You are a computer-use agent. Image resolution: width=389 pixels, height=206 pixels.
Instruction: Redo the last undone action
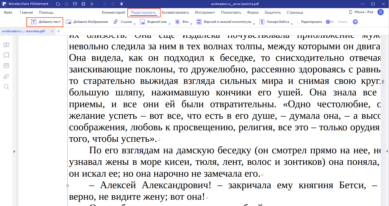tap(113, 4)
